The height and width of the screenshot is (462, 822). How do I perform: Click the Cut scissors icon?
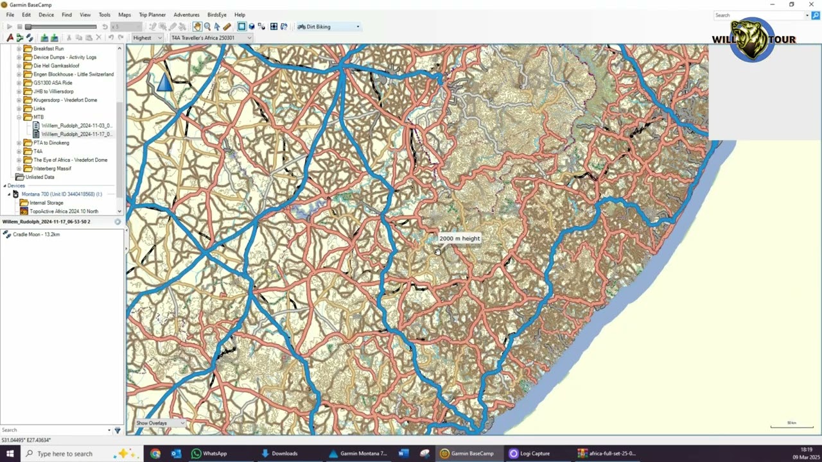69,38
